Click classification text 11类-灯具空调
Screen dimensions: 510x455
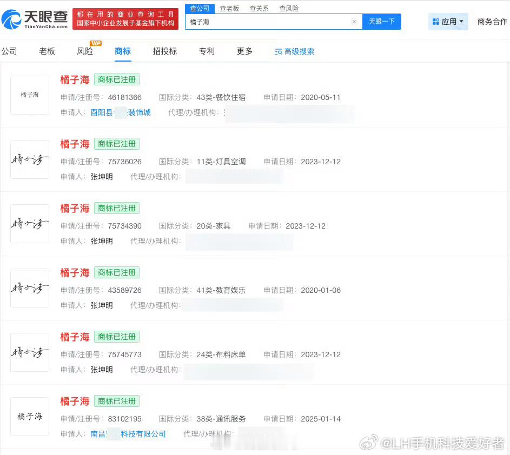[221, 162]
